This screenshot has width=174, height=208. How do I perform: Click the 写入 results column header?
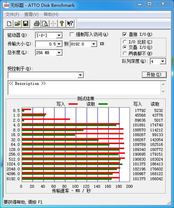(137, 104)
